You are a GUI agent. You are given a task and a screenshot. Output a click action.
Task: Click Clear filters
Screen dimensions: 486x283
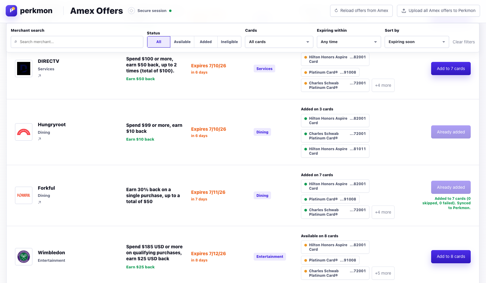point(464,42)
